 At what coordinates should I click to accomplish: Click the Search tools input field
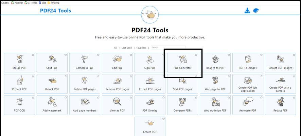(169, 48)
